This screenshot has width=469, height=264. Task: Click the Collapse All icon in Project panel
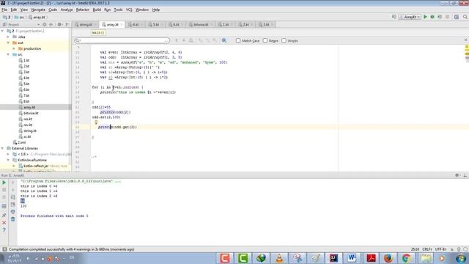[51, 24]
